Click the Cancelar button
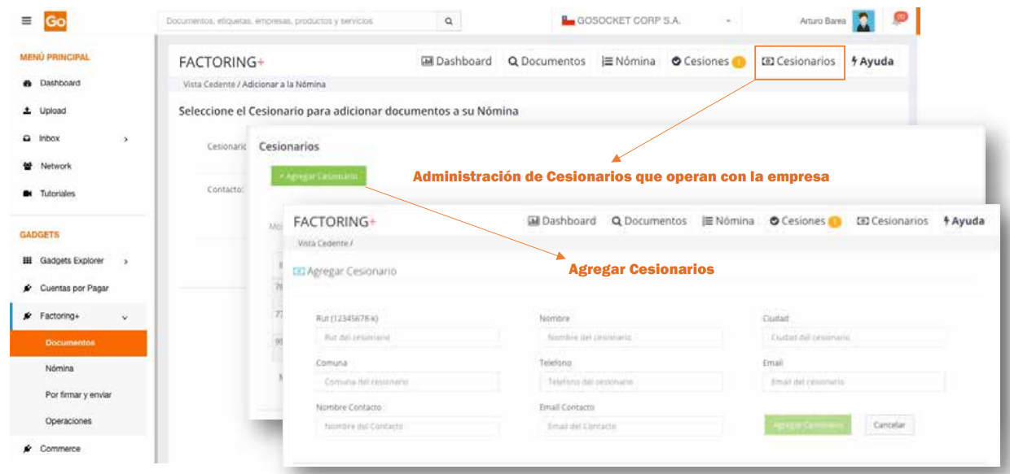This screenshot has width=1010, height=474. (x=889, y=425)
